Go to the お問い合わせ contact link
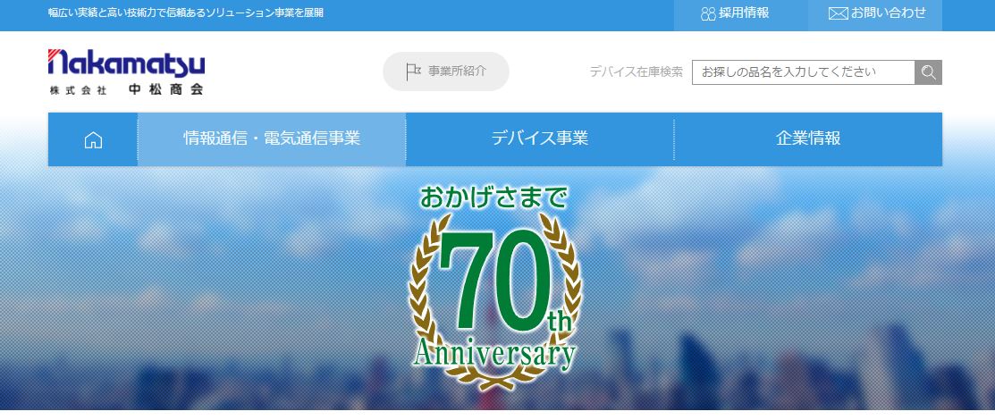995x420 pixels. tap(889, 13)
